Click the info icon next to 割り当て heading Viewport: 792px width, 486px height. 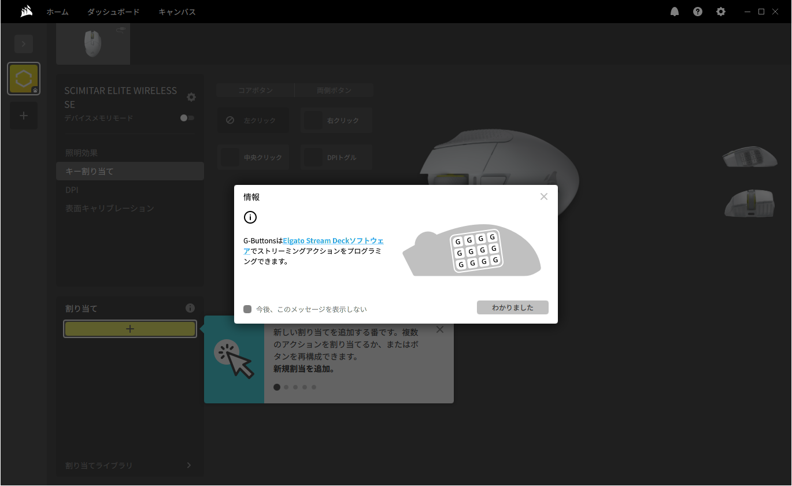[x=190, y=308]
